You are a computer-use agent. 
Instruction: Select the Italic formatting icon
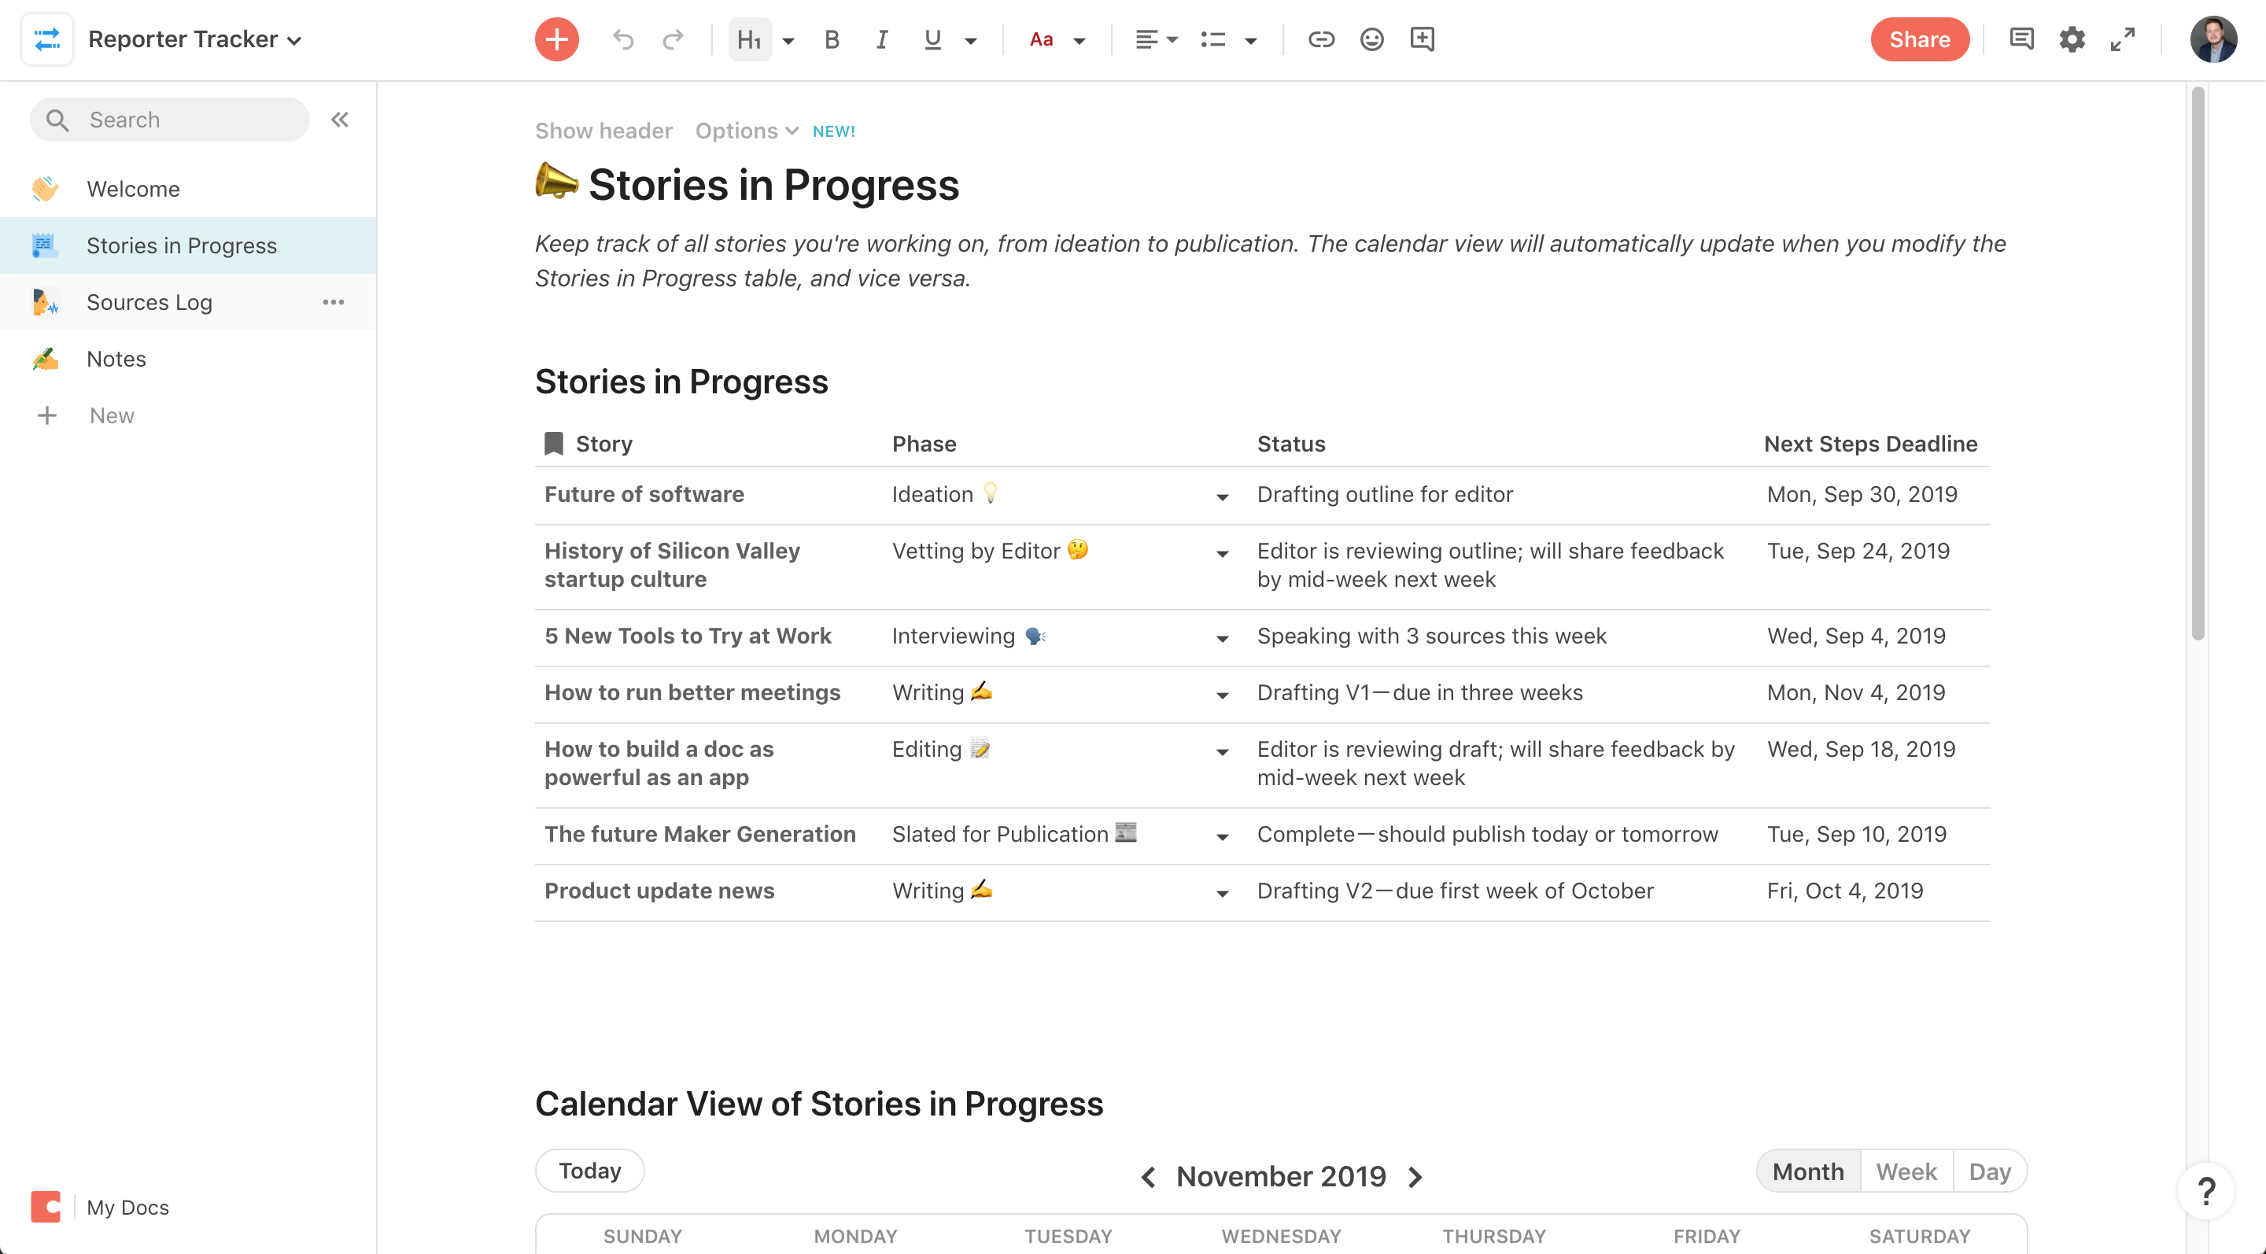(880, 39)
